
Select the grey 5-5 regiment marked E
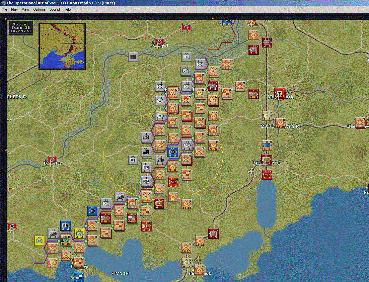[120, 197]
